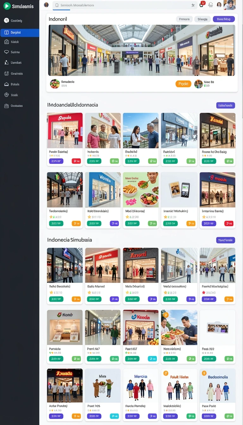Click the purple button on Mata Dikamiol card
Screen dimensions: 243x425
click(153, 299)
